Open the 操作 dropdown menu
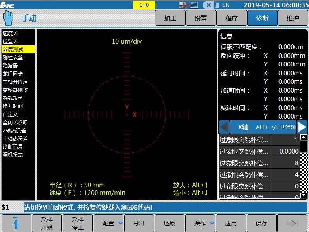309x232 pixels. point(200,223)
